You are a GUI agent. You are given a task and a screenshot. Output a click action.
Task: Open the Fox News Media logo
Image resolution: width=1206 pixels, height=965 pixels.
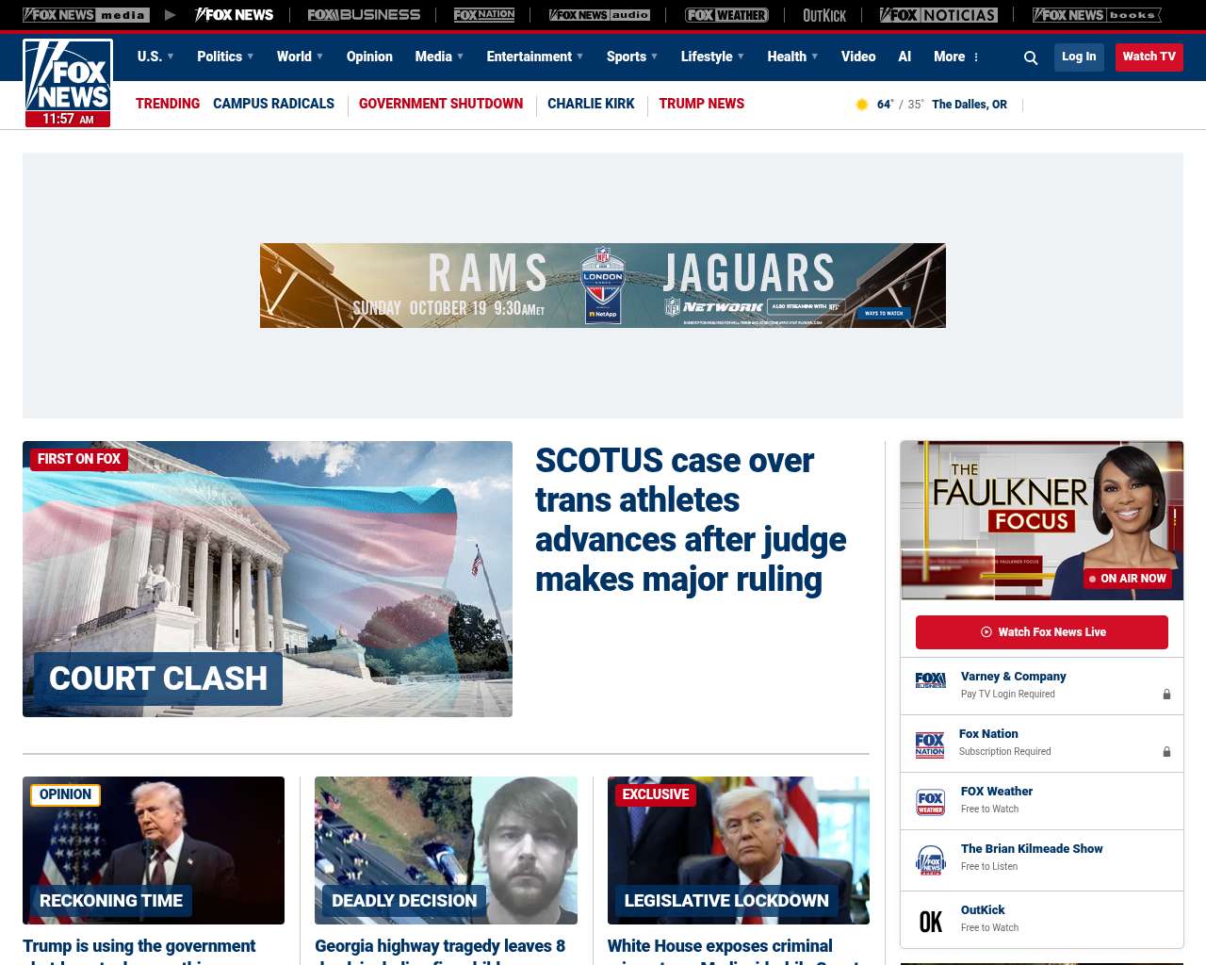[x=86, y=15]
